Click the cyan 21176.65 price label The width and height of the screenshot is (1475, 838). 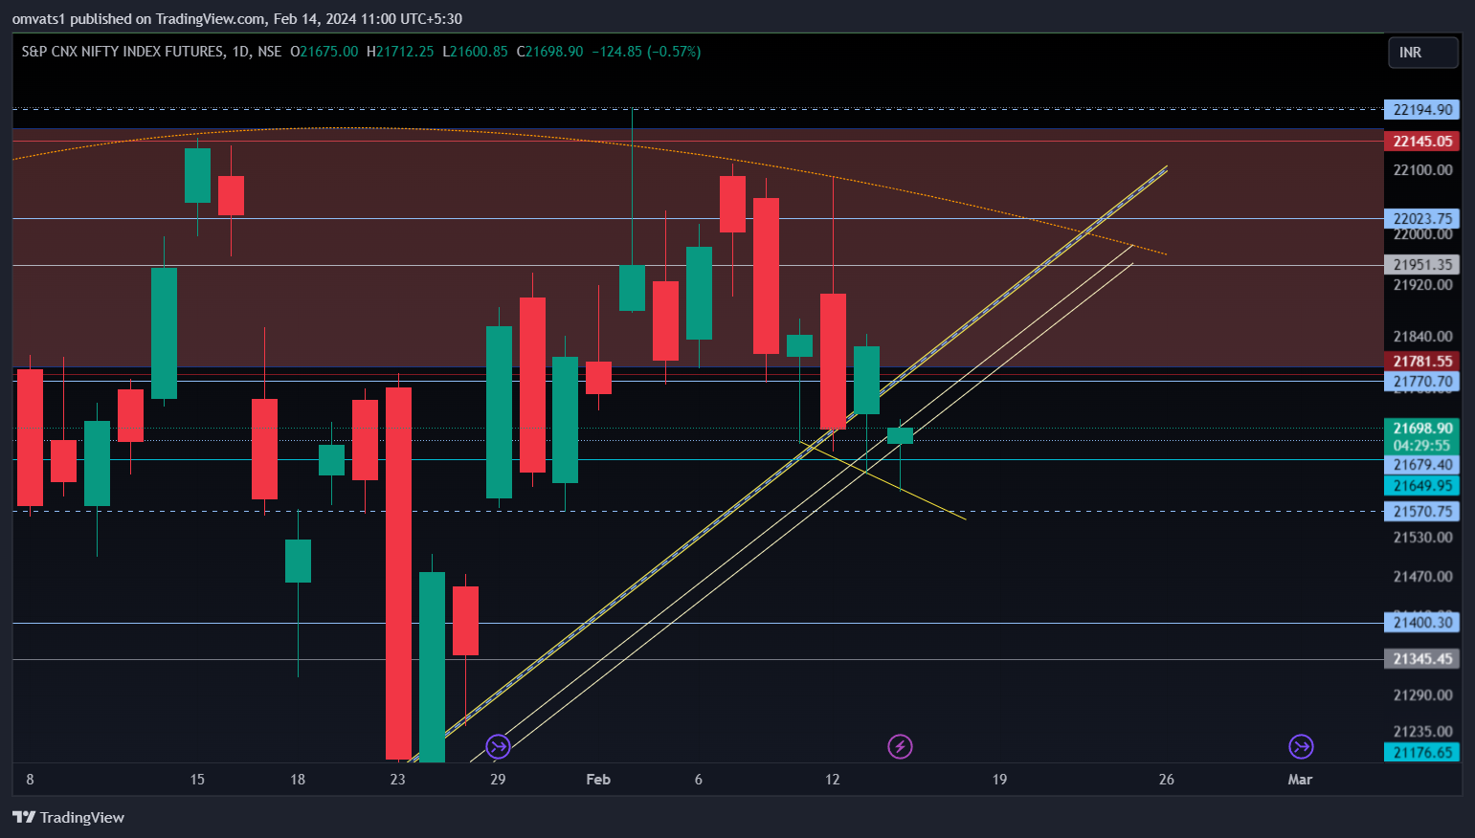(1422, 752)
